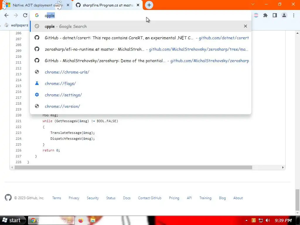Click the flask icon beside chrome://flags/

coord(37,83)
